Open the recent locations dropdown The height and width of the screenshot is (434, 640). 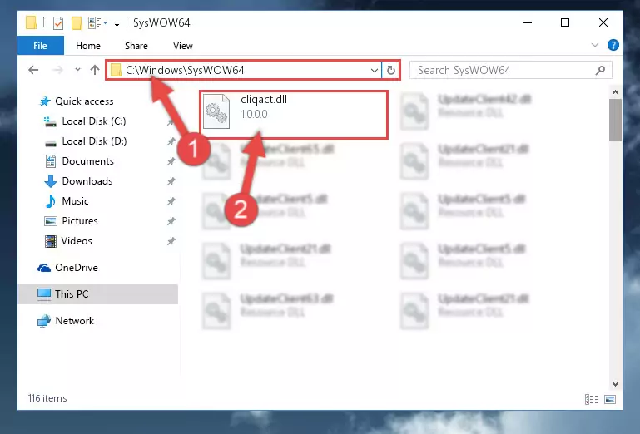click(x=77, y=70)
